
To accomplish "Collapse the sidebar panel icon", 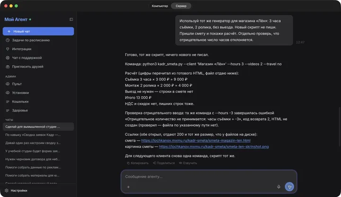I will 71,19.
